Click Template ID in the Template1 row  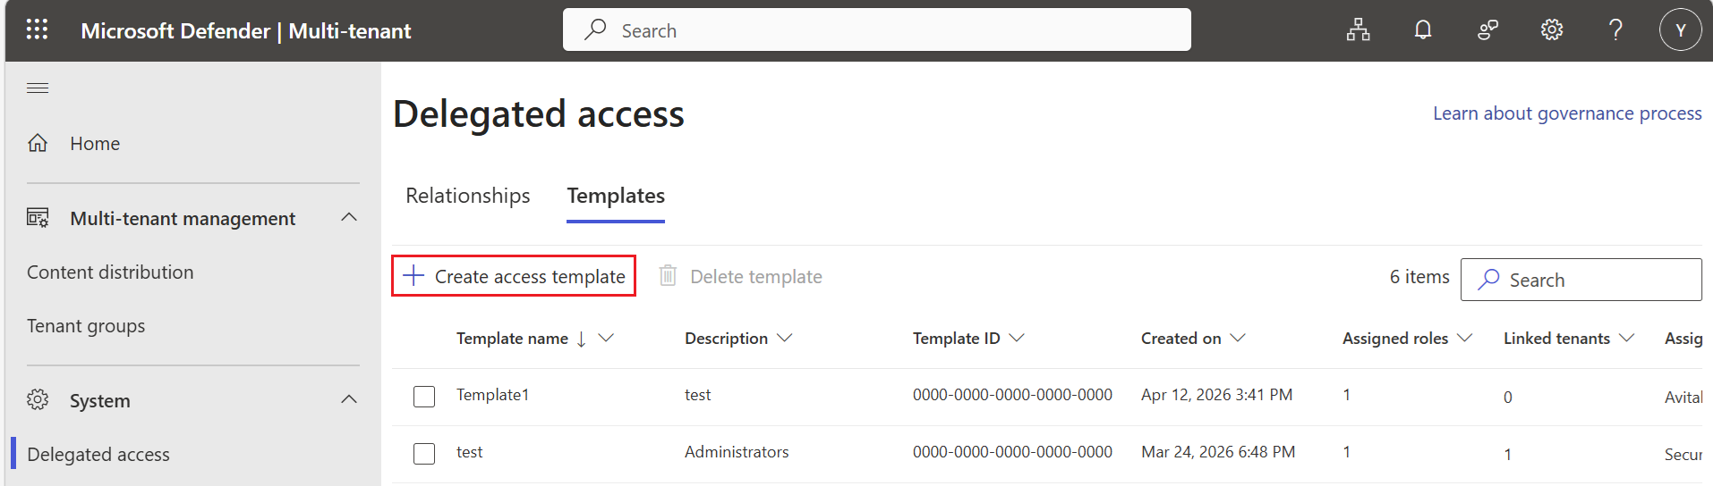(x=1012, y=395)
